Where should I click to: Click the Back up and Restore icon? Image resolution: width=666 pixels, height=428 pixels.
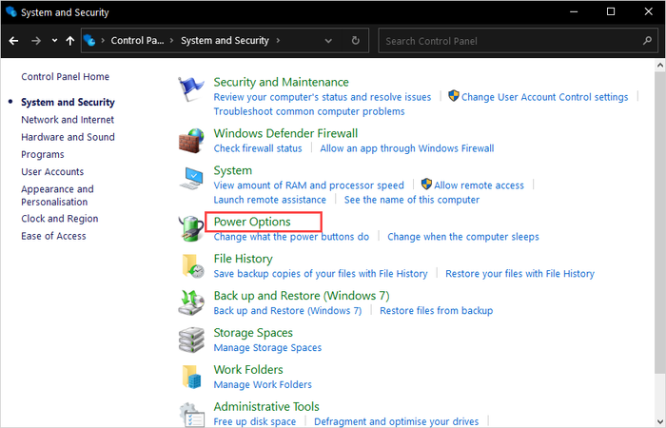pos(191,302)
